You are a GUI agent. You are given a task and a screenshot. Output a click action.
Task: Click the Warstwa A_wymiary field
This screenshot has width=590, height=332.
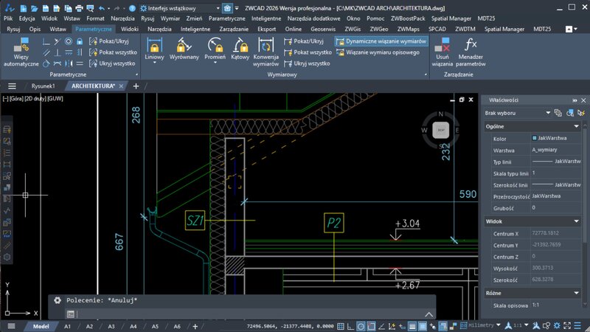click(556, 150)
